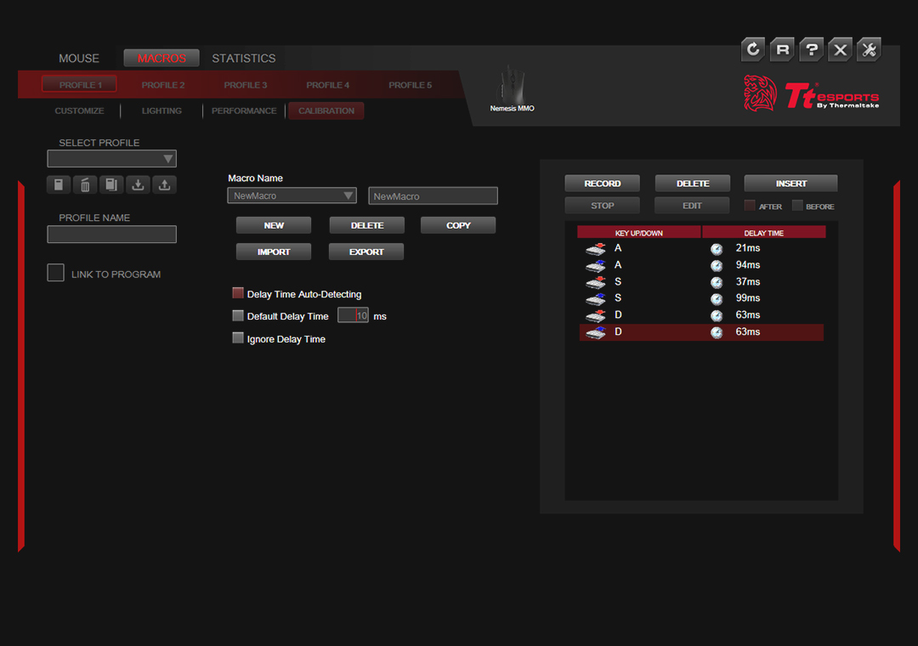
Task: Click the new profile icon
Action: click(59, 184)
